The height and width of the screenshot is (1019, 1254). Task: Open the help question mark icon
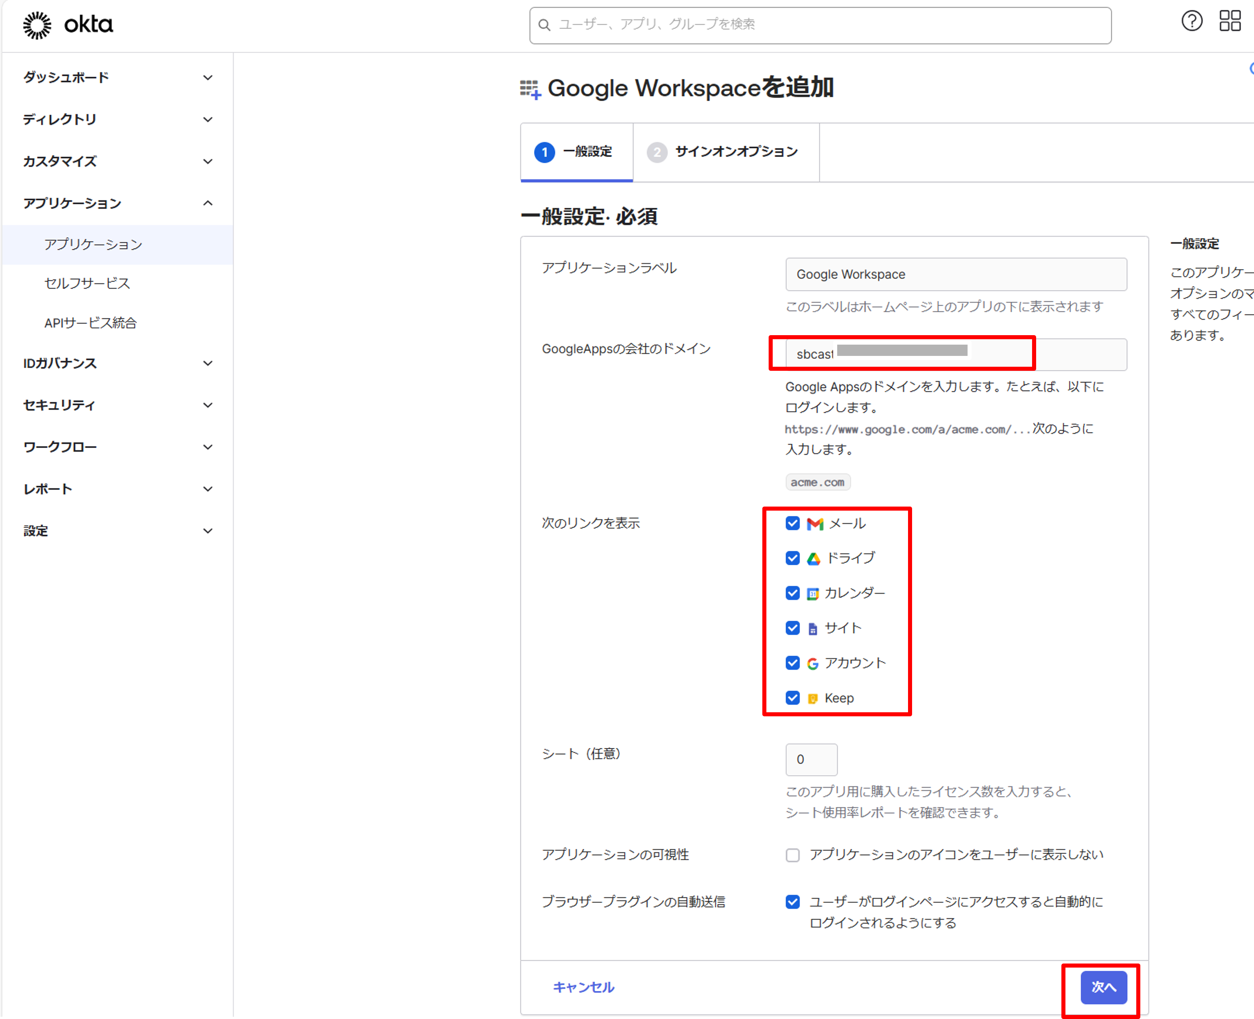click(x=1192, y=21)
